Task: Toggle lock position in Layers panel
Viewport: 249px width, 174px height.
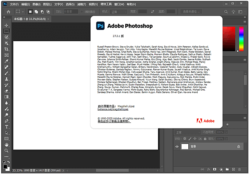Action: (x=195, y=139)
